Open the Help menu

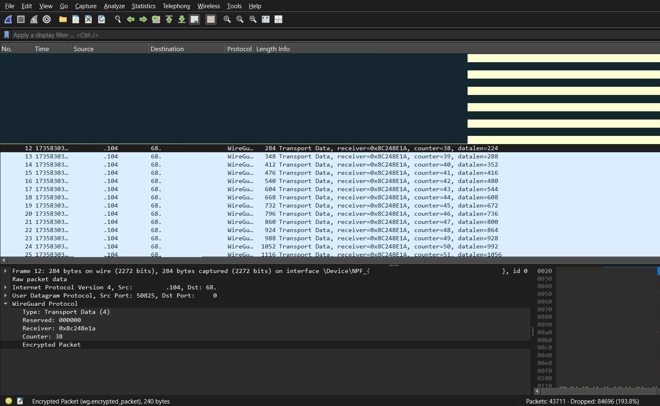(255, 6)
